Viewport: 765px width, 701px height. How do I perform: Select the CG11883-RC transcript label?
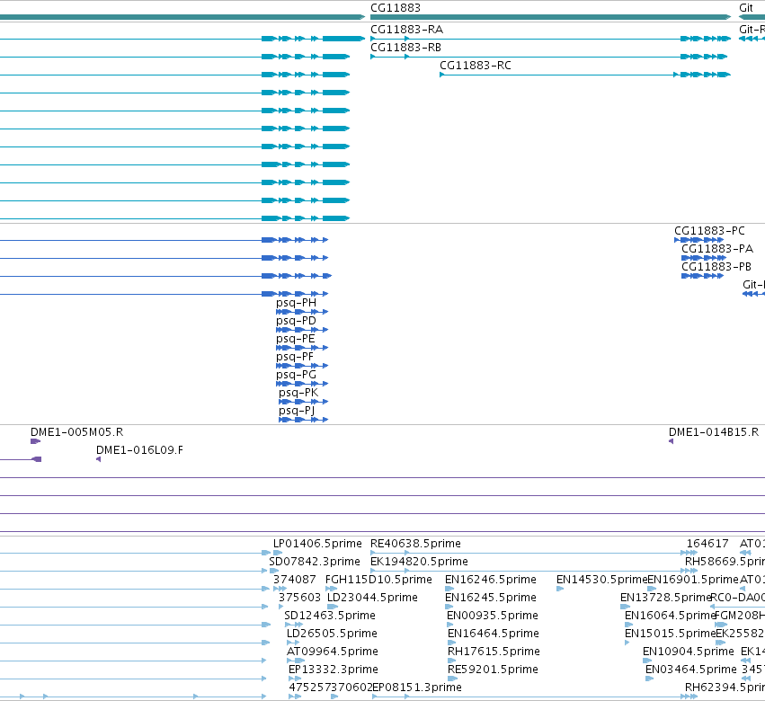(476, 66)
